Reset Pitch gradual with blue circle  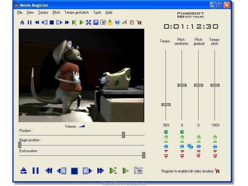tap(199, 146)
